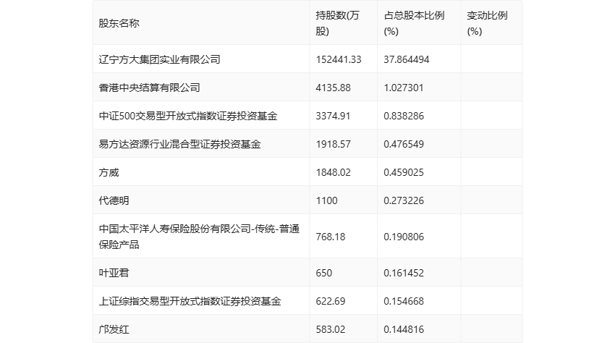Select the value 1848.02

(x=333, y=172)
